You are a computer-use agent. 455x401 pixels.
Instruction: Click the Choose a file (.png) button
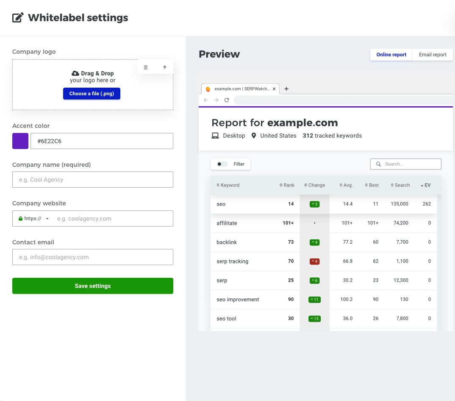[x=92, y=94]
